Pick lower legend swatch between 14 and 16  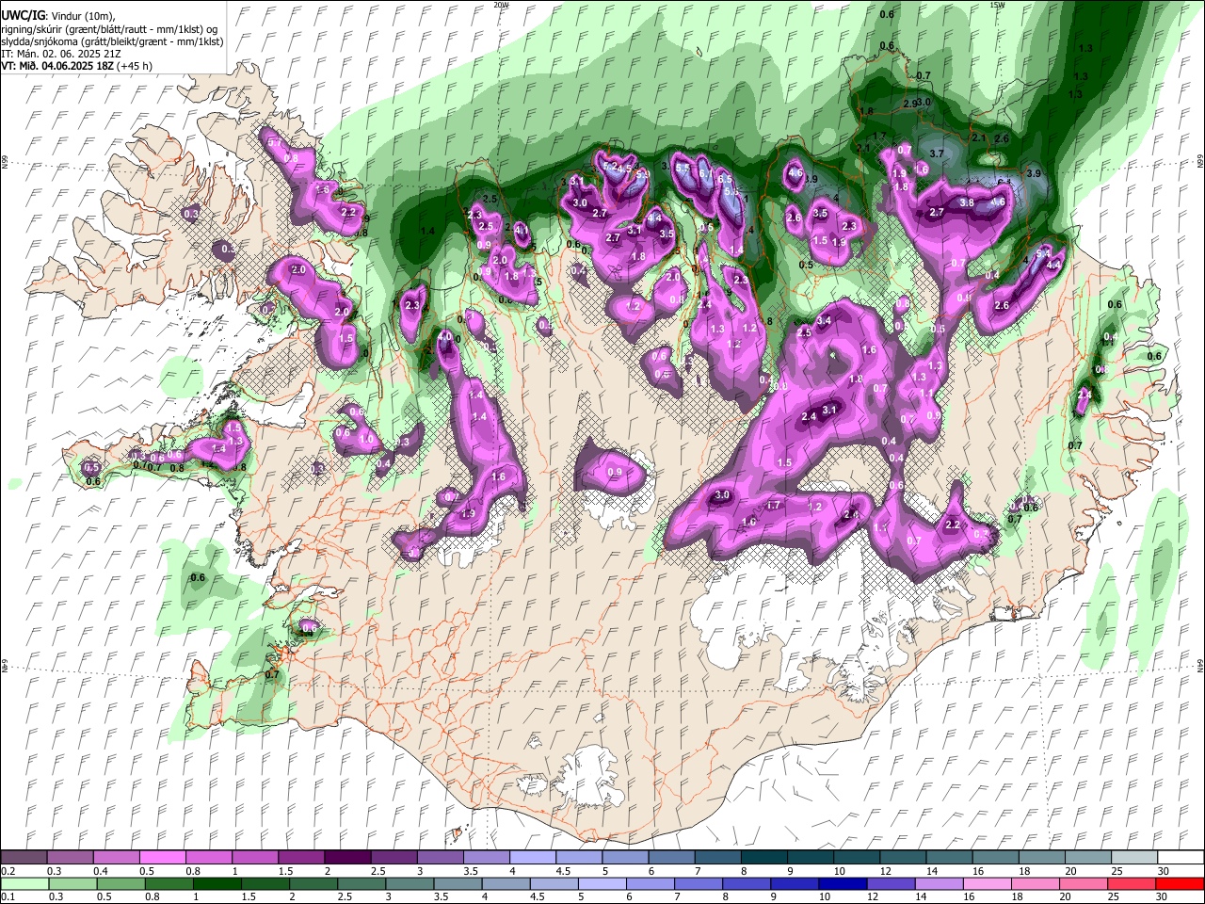[940, 883]
